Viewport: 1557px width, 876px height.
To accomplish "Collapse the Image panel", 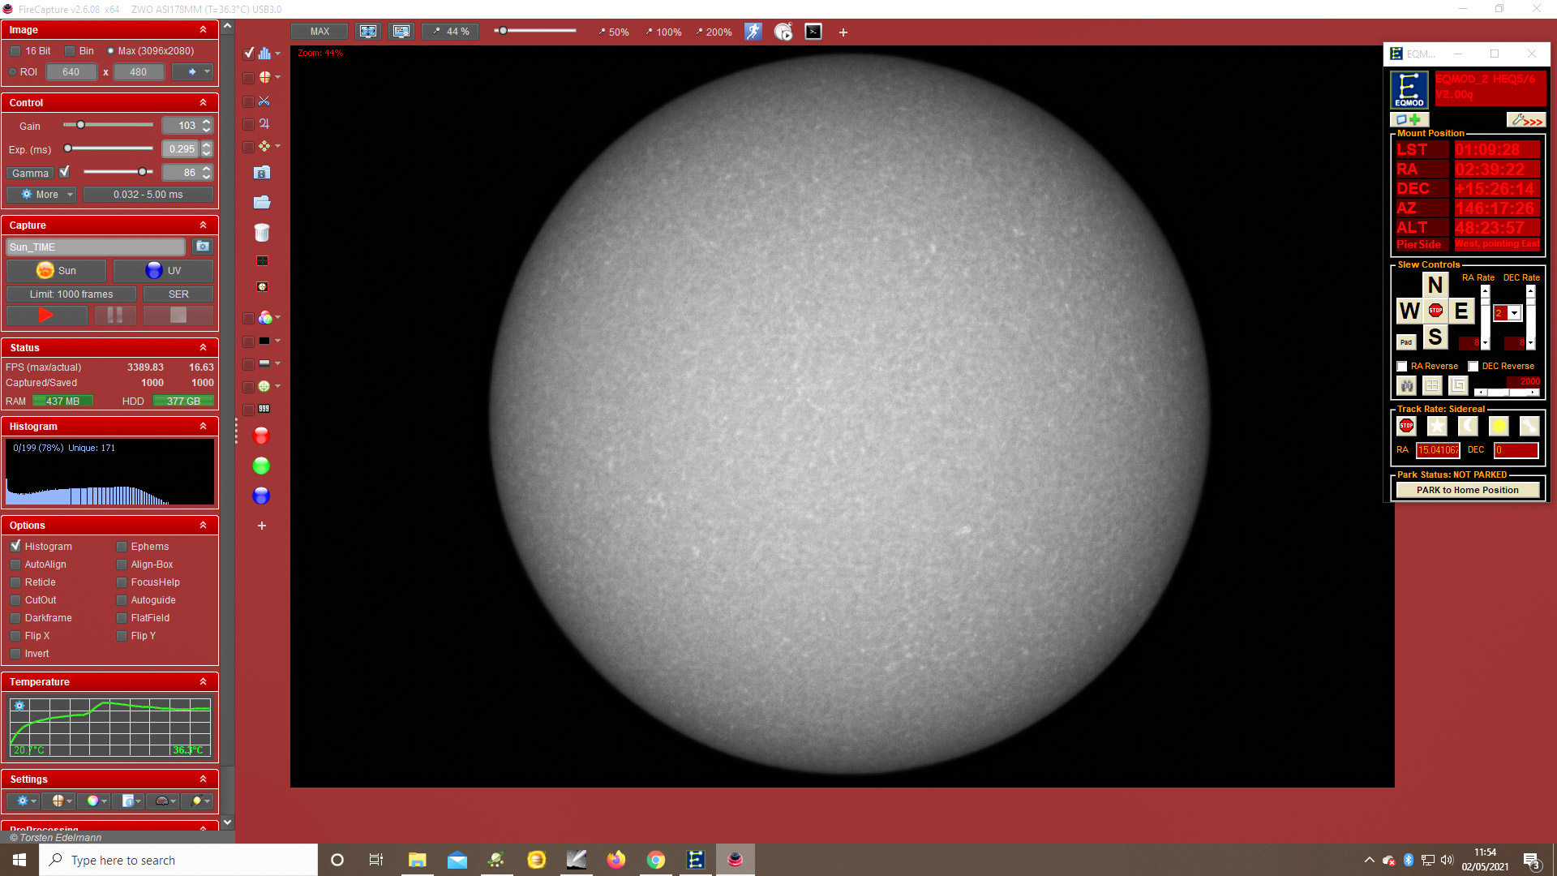I will [203, 30].
